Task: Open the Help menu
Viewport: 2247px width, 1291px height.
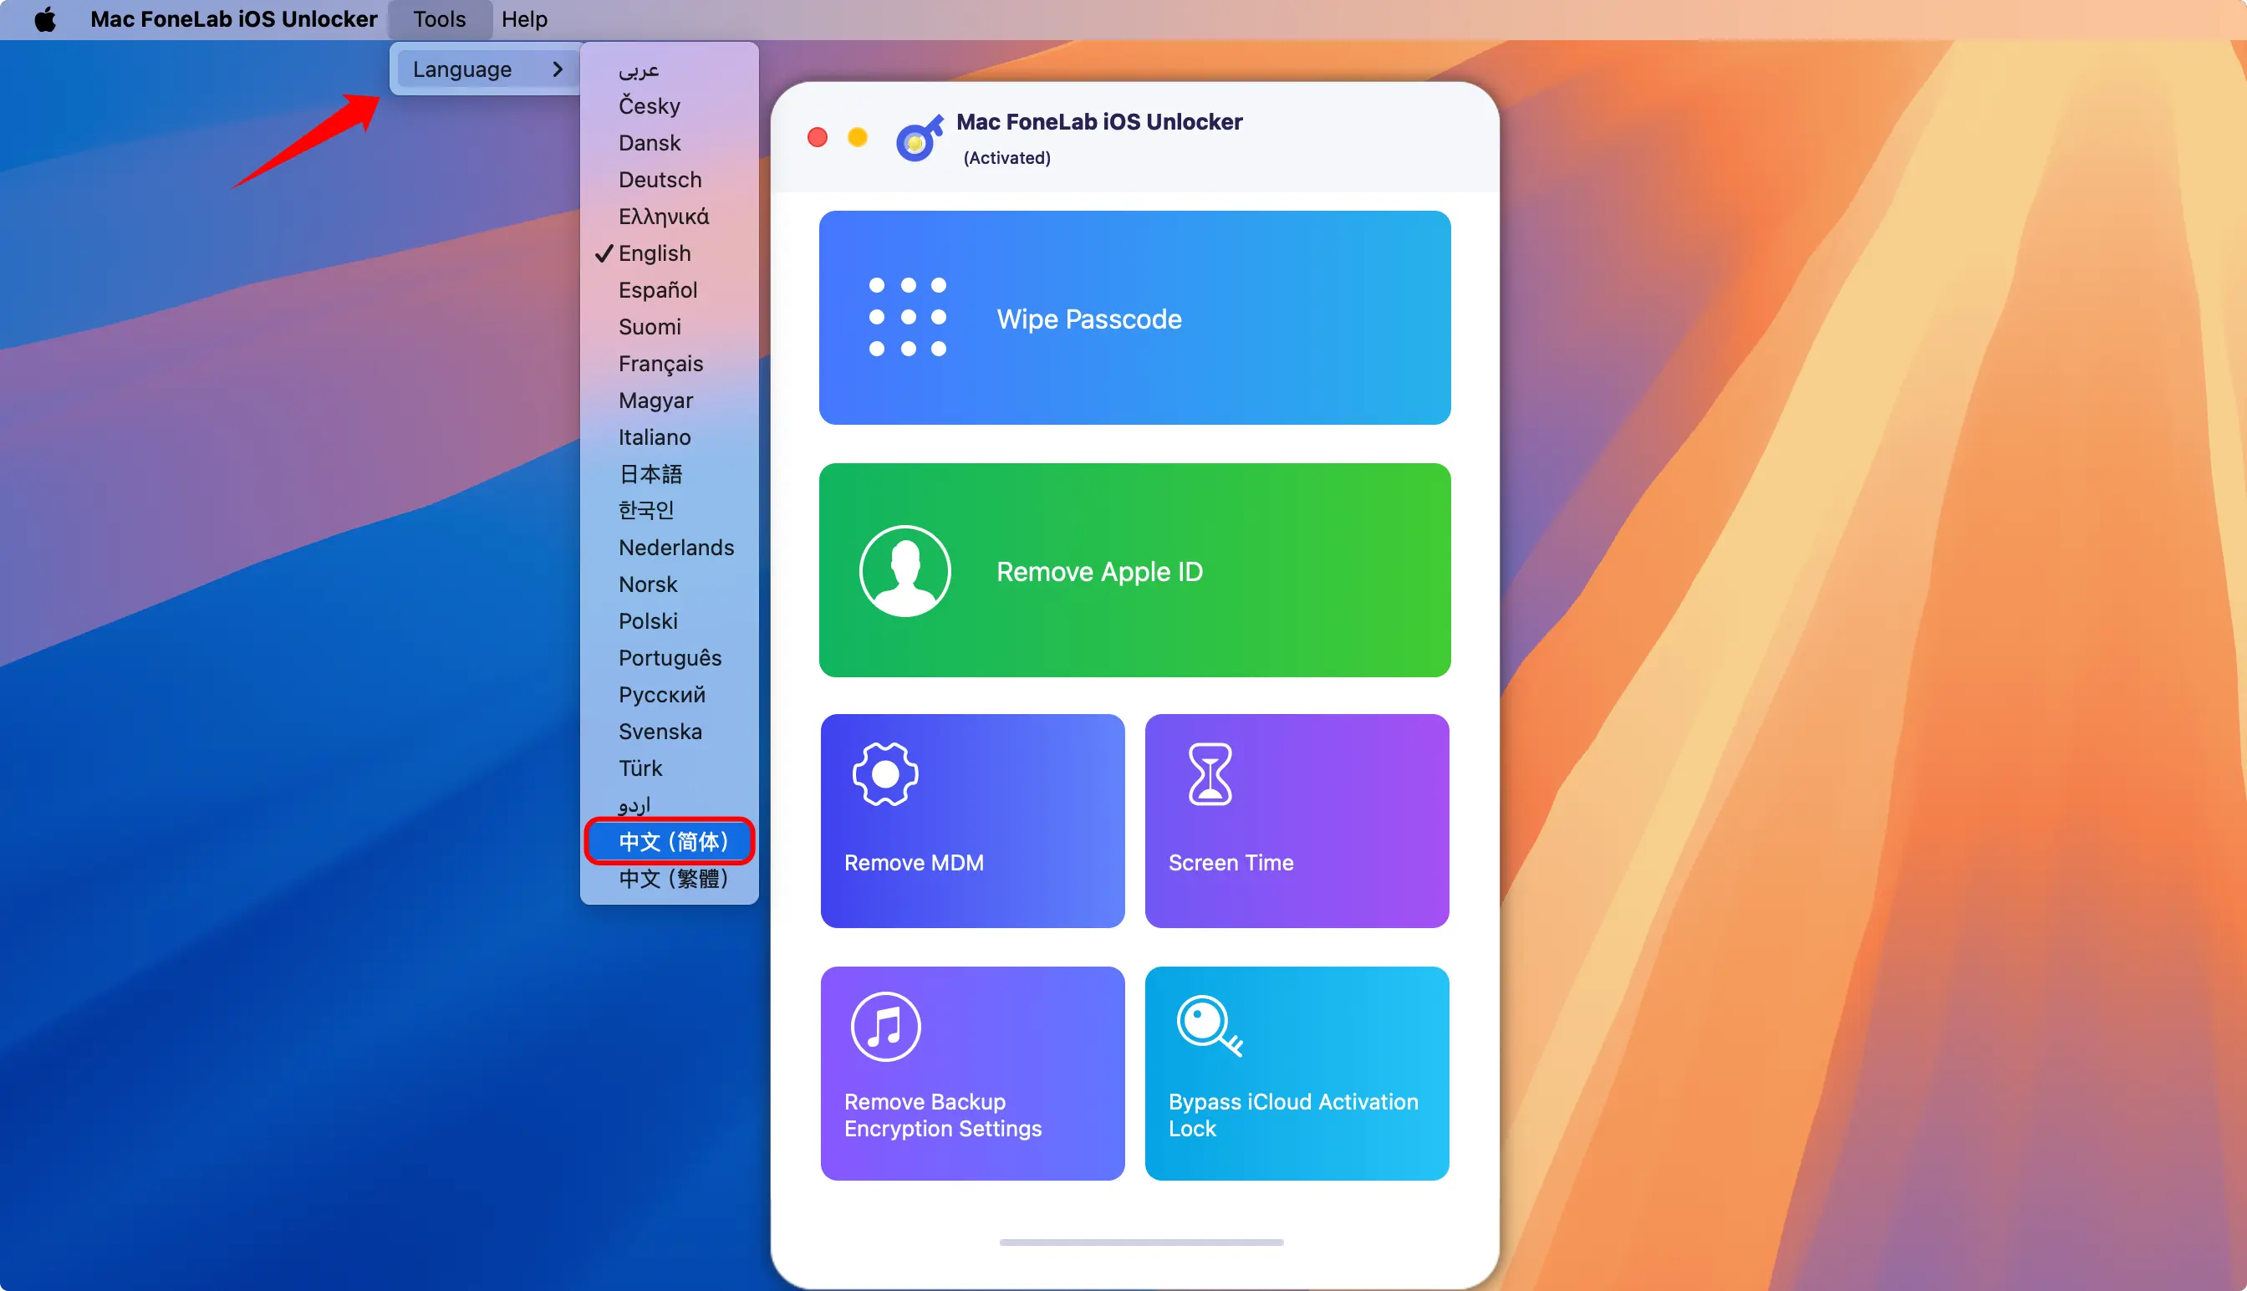Action: click(524, 18)
